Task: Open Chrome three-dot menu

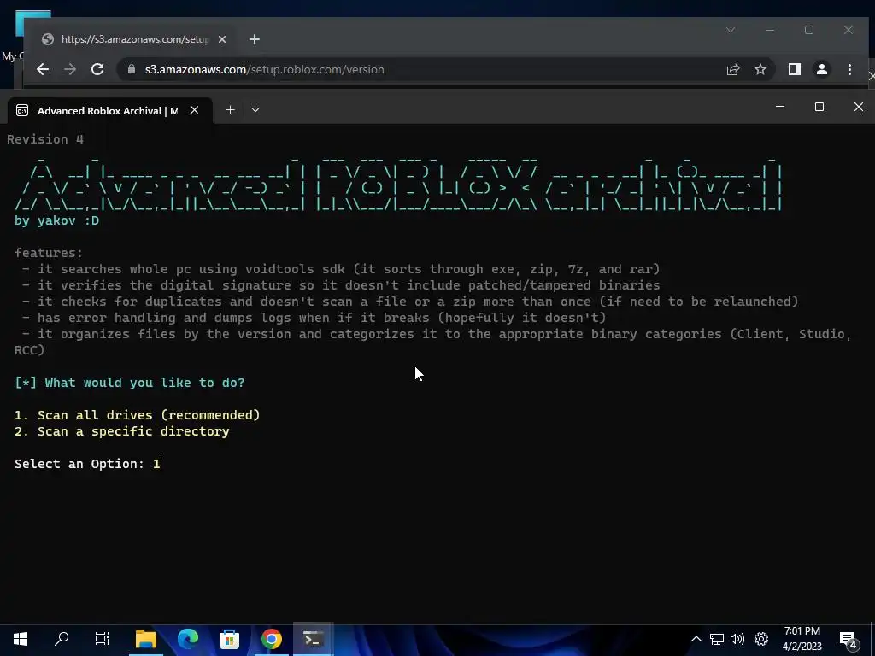Action: coord(849,69)
